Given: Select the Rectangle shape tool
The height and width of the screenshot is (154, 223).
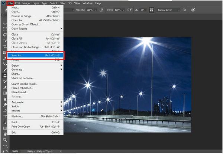Looking at the screenshot, I should (5, 128).
